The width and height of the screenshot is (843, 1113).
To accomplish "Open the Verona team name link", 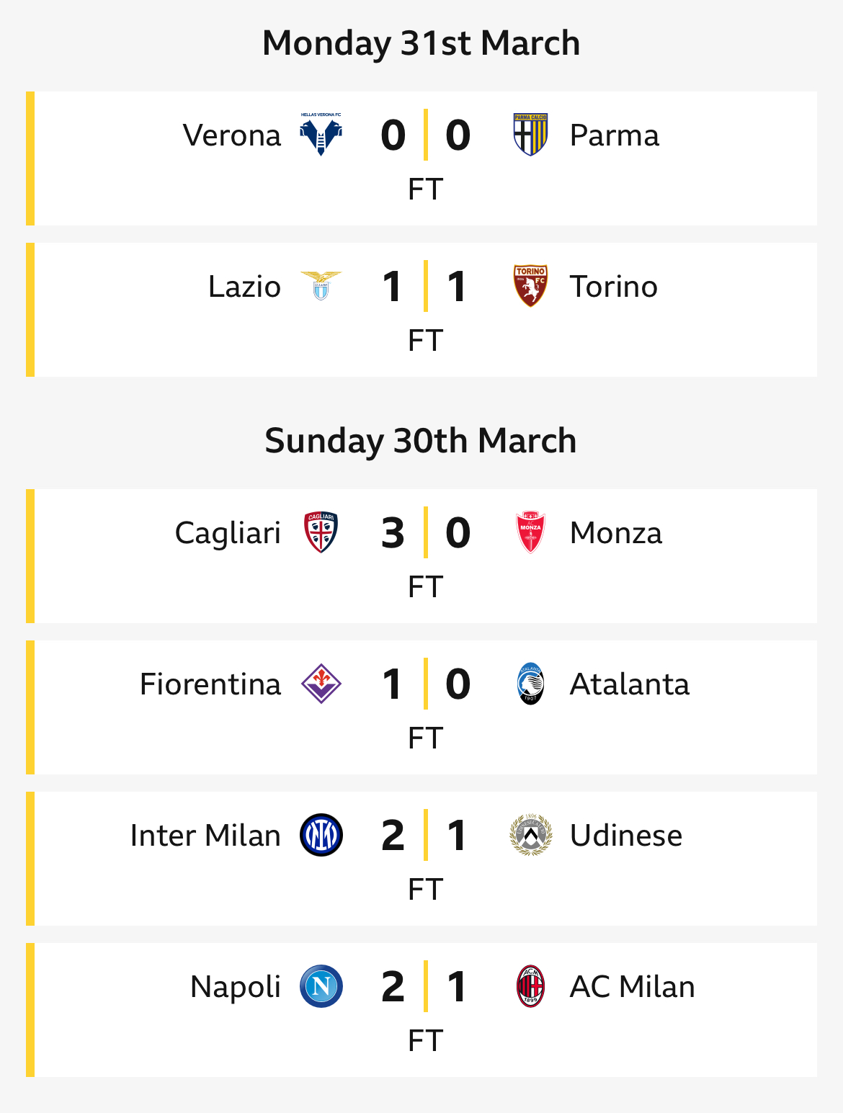I will (232, 135).
